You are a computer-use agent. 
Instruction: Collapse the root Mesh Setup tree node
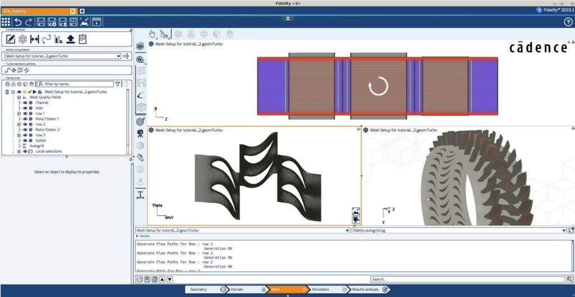13,92
